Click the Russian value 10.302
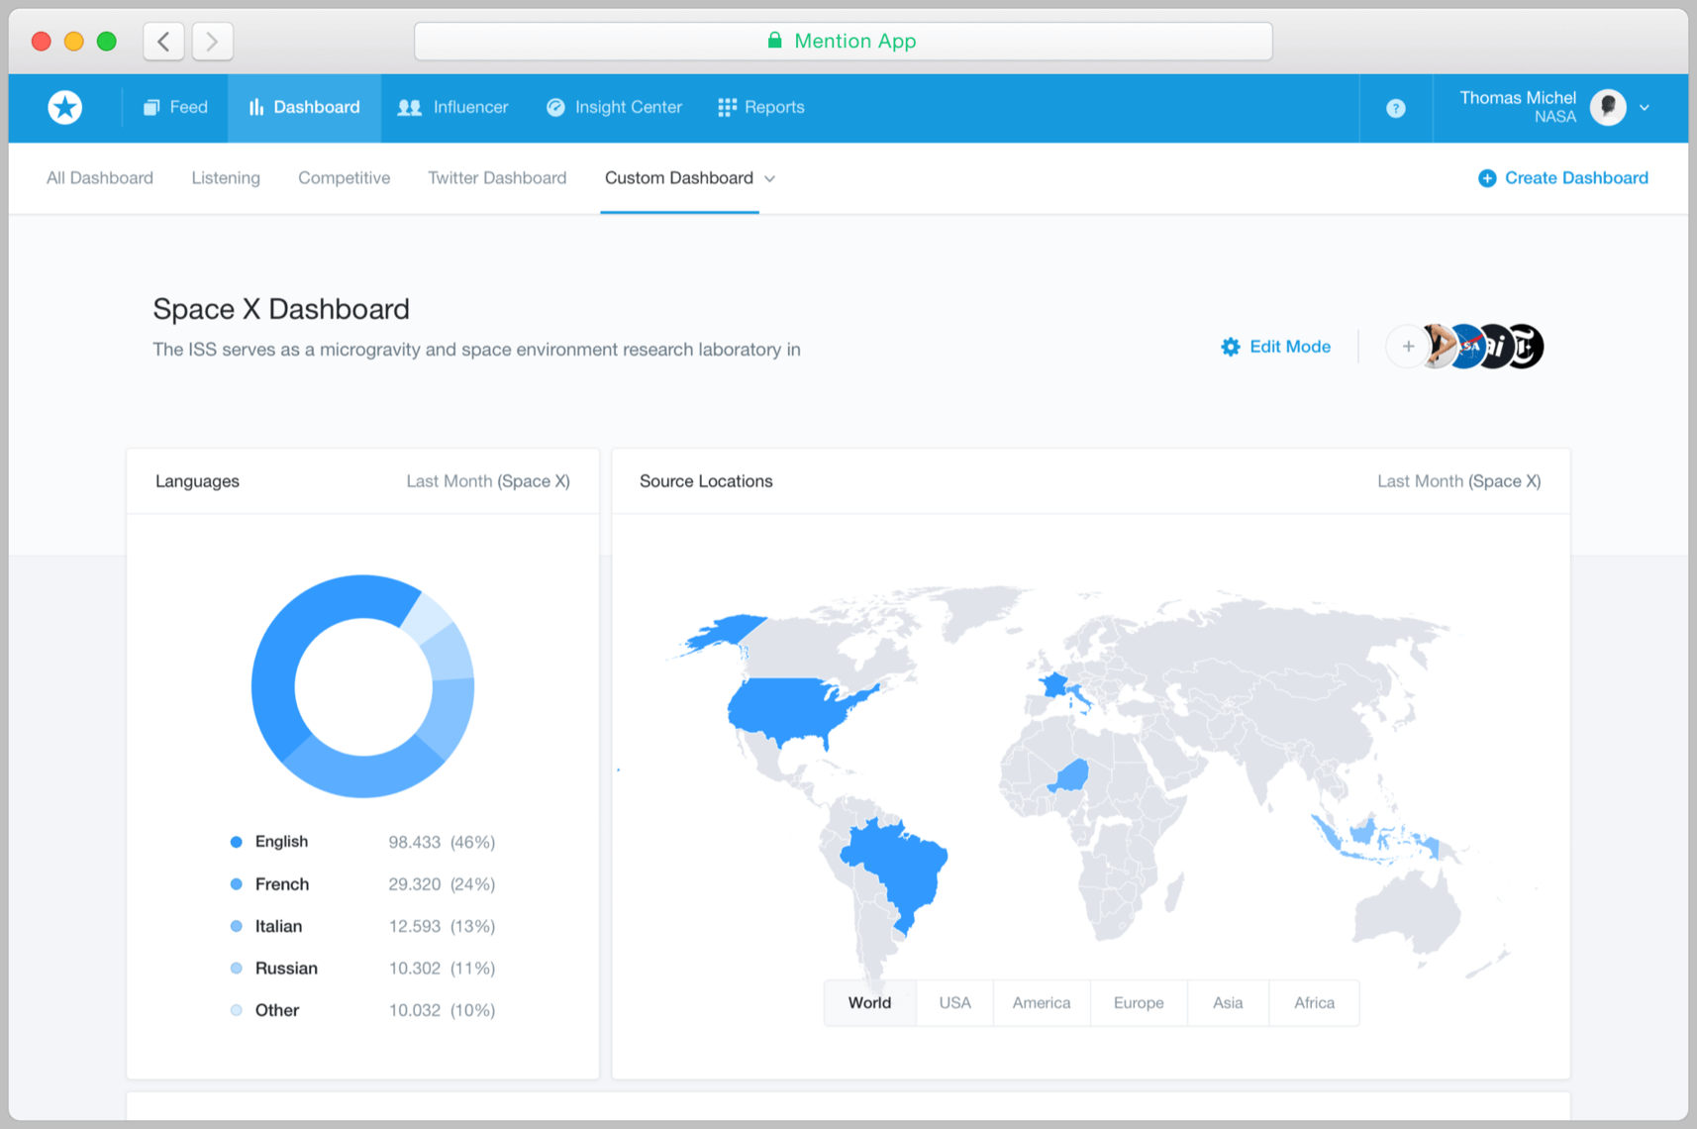The image size is (1697, 1129). 414,969
